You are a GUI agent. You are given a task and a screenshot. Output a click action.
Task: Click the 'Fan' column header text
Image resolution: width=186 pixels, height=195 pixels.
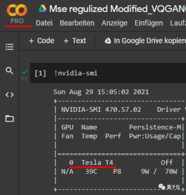tap(67, 136)
